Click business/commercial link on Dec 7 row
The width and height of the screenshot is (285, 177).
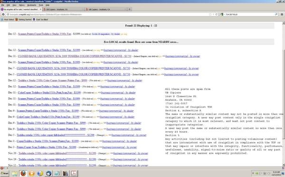point(181,68)
